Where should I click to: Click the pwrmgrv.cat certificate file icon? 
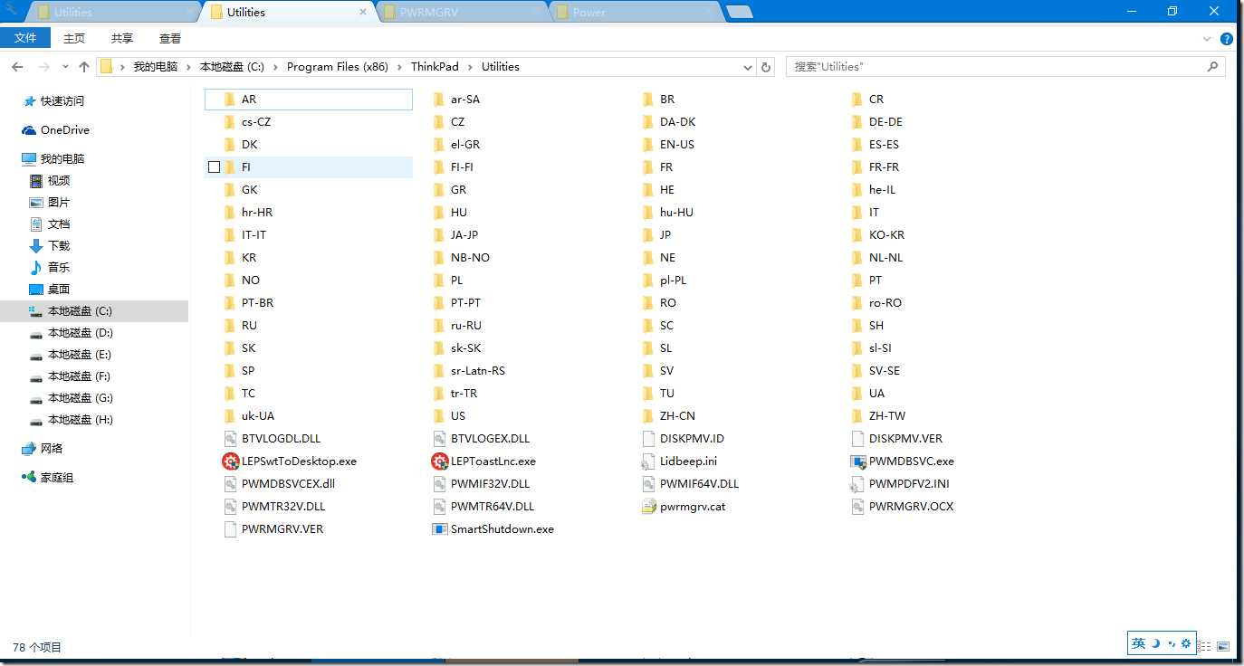(649, 507)
